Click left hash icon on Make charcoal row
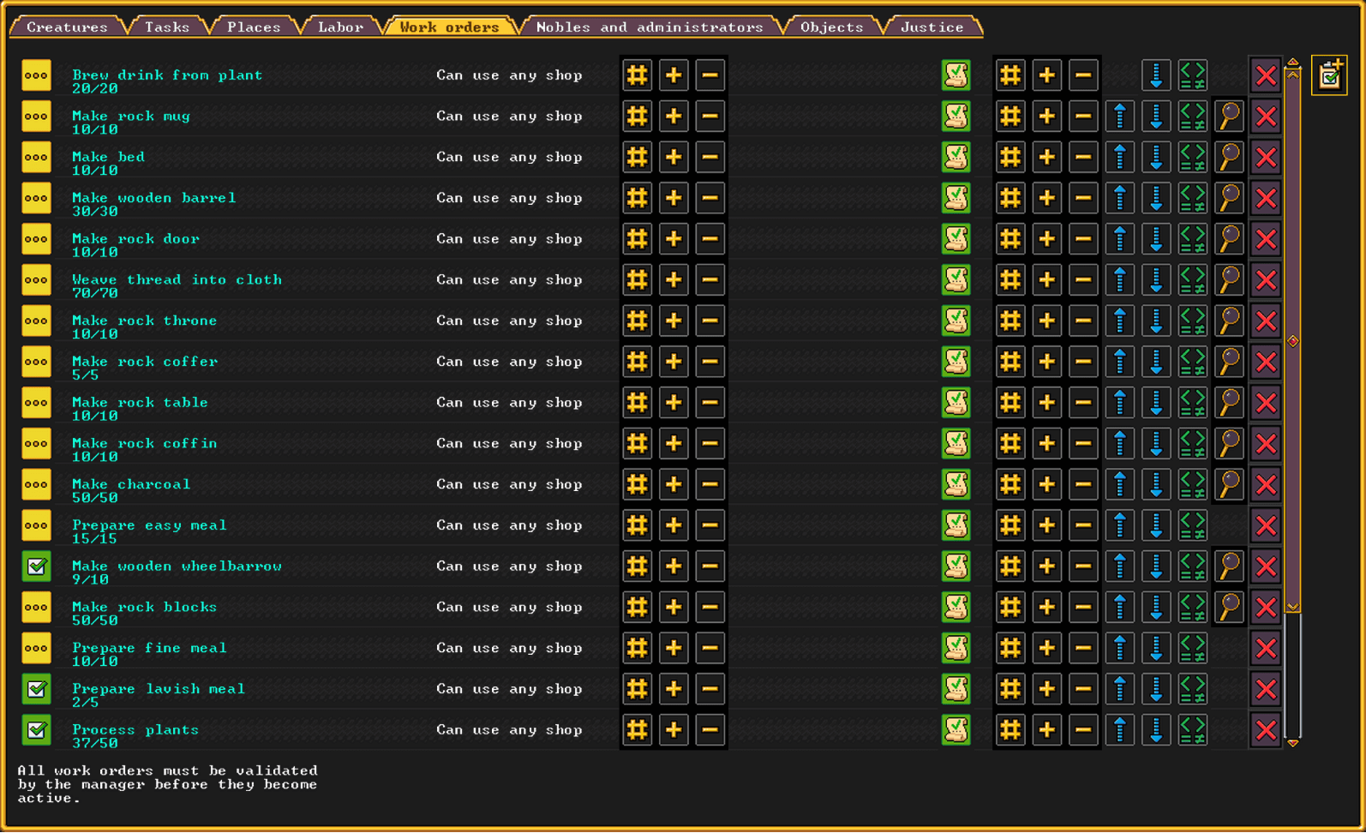 tap(638, 484)
